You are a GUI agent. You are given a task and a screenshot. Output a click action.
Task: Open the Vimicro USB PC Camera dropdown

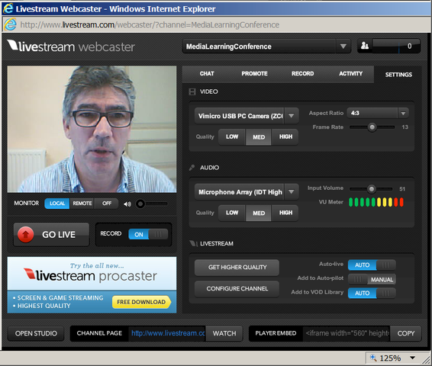(292, 116)
